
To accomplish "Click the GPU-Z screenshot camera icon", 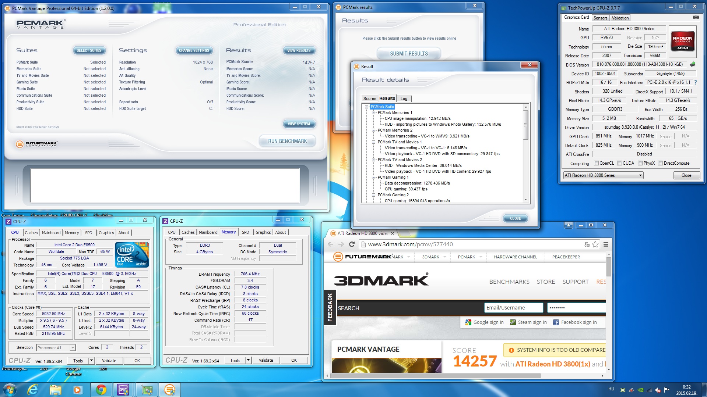I will pyautogui.click(x=696, y=17).
